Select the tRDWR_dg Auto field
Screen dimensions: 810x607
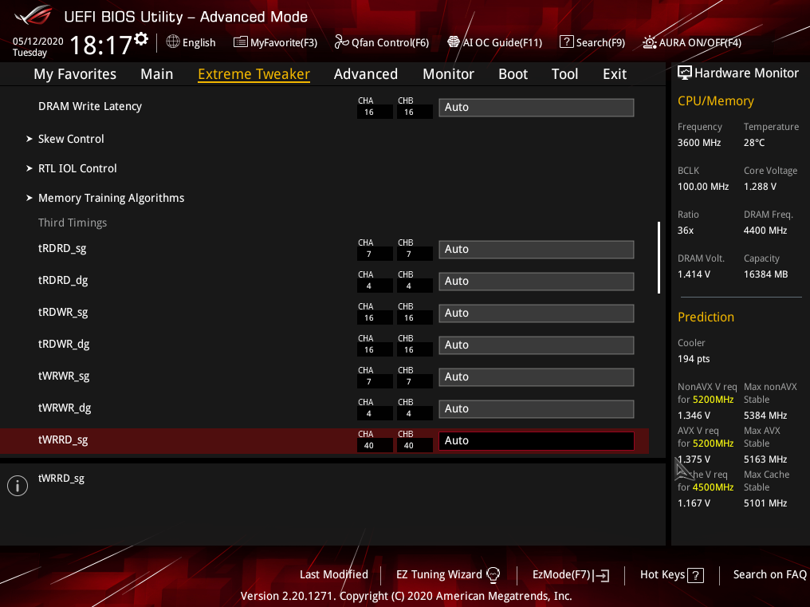[537, 345]
